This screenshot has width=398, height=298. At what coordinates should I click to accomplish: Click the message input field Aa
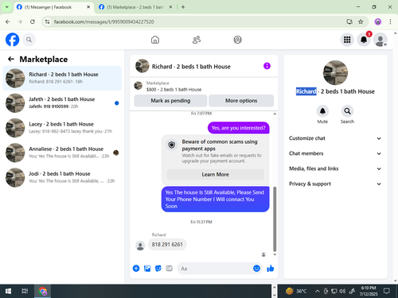215,269
